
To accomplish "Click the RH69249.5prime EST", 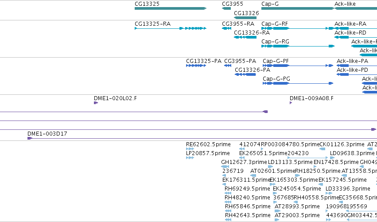I will tap(228, 193).
